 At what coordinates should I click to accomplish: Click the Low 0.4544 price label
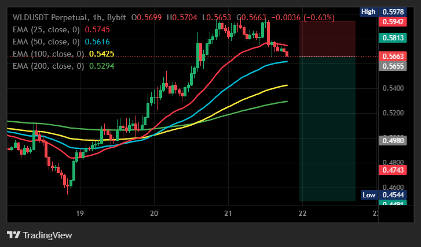384,195
